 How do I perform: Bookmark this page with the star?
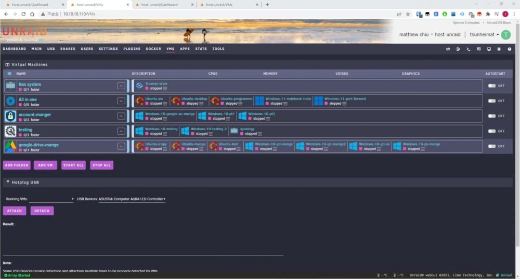point(408,14)
